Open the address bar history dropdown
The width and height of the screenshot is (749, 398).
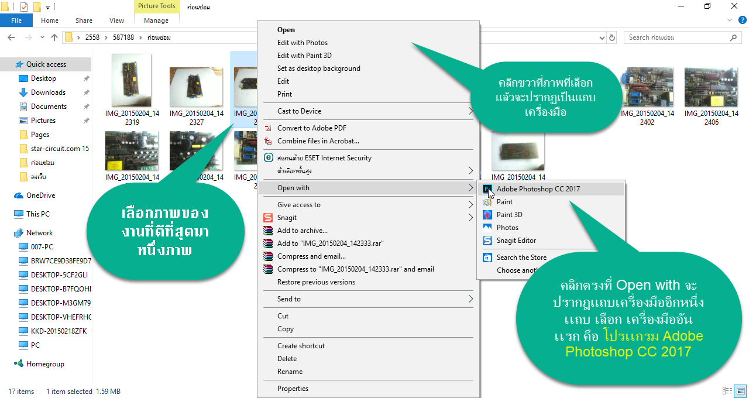[x=603, y=37]
